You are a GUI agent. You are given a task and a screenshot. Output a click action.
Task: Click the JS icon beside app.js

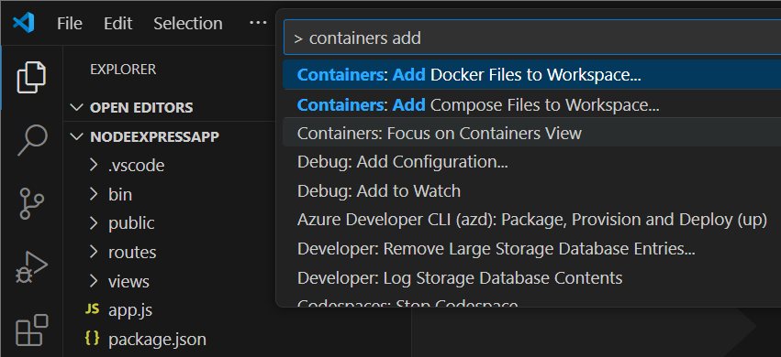92,308
